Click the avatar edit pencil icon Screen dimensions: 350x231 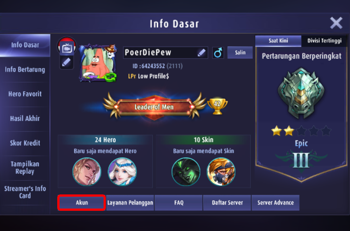pos(66,62)
